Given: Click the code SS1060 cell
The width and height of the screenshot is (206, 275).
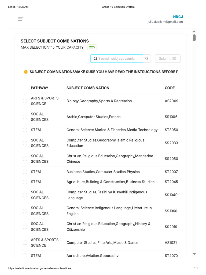Looking at the screenshot, I should tap(171, 211).
